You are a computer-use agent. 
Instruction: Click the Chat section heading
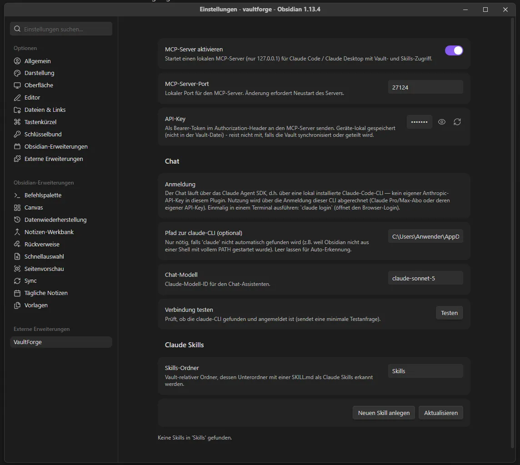coord(172,161)
